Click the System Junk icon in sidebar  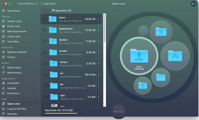tap(3, 21)
